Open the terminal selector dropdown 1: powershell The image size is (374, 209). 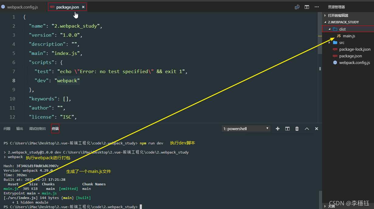tap(246, 129)
